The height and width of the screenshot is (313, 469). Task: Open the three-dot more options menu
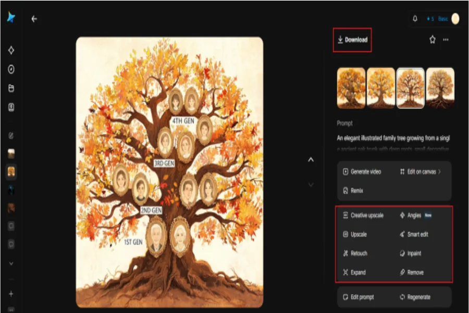[x=446, y=40]
